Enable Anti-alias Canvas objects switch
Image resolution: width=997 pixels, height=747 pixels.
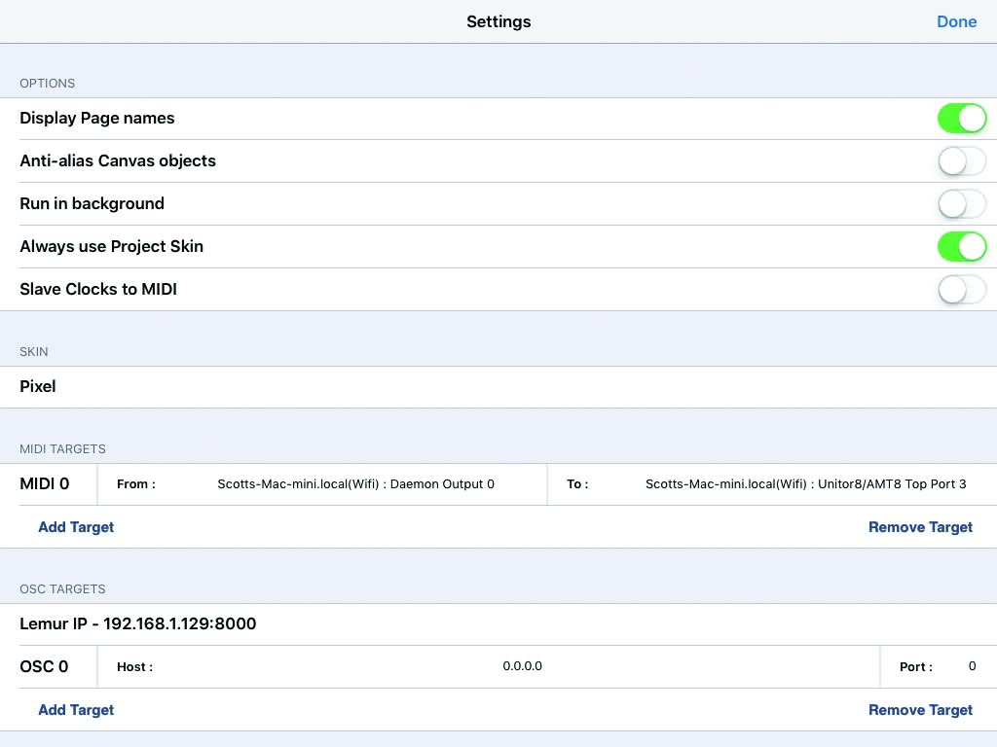tap(961, 161)
